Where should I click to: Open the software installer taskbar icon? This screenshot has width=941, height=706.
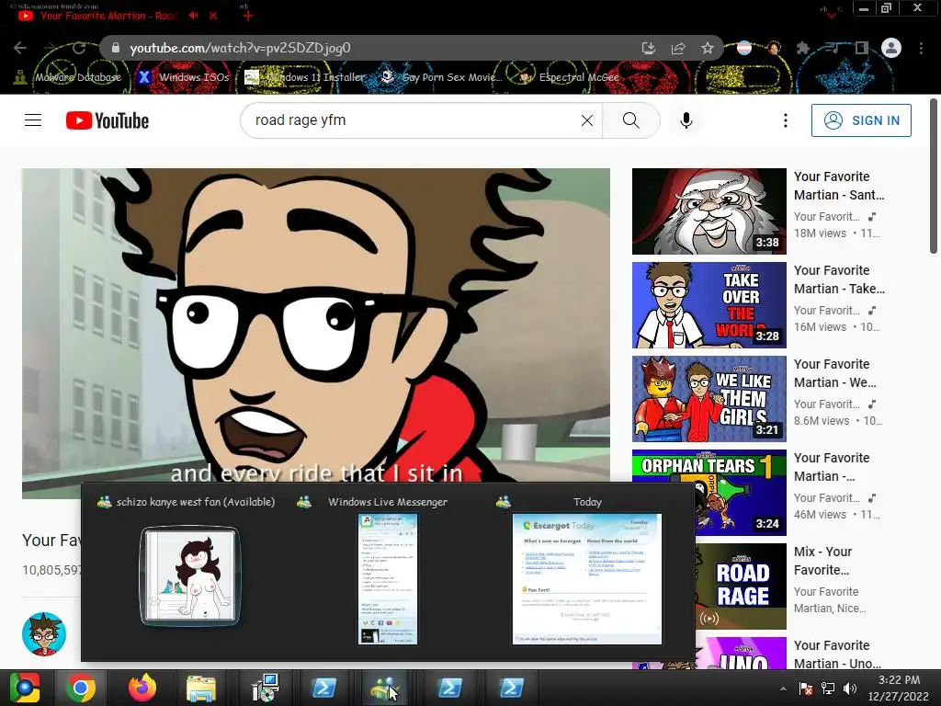265,688
